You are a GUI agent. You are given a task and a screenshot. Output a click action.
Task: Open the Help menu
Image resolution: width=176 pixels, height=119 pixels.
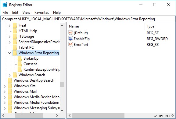tap(57, 13)
